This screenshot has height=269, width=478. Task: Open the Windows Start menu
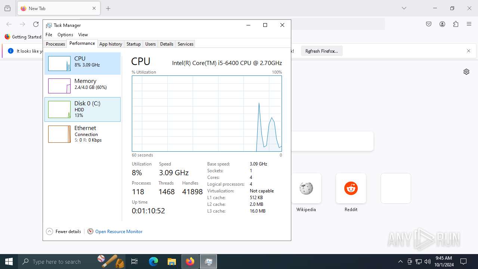9,262
